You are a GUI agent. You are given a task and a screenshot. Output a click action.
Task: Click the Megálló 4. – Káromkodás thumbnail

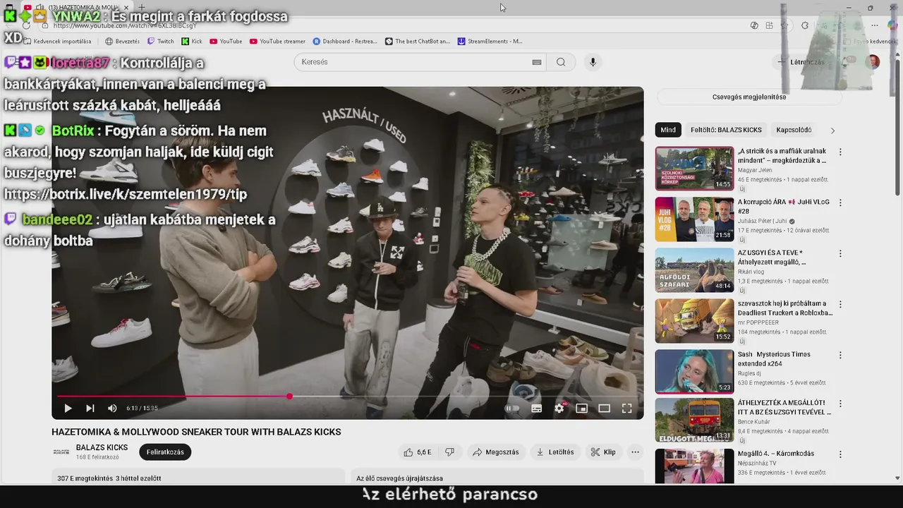pyautogui.click(x=694, y=466)
